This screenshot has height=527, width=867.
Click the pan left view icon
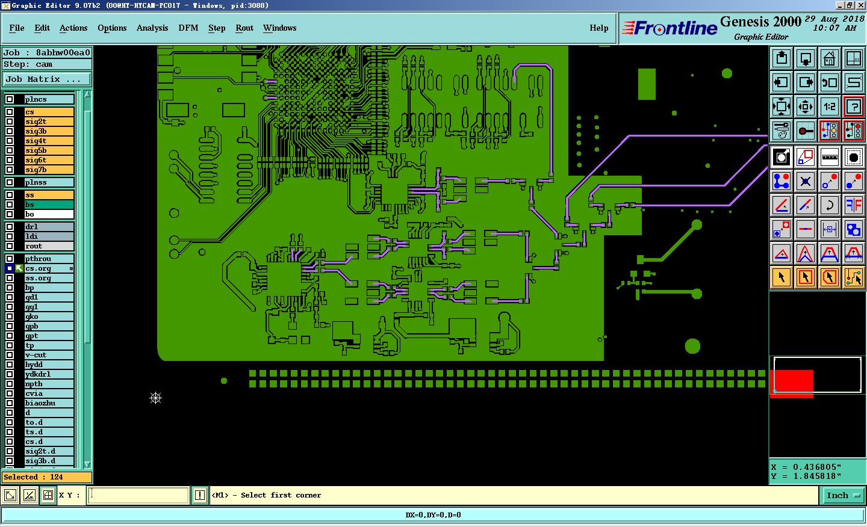click(x=782, y=82)
